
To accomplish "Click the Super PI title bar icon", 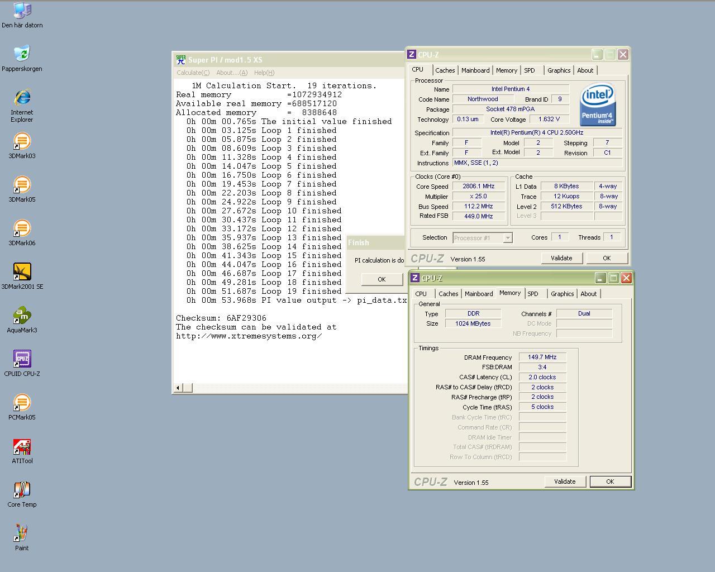I will tap(180, 60).
